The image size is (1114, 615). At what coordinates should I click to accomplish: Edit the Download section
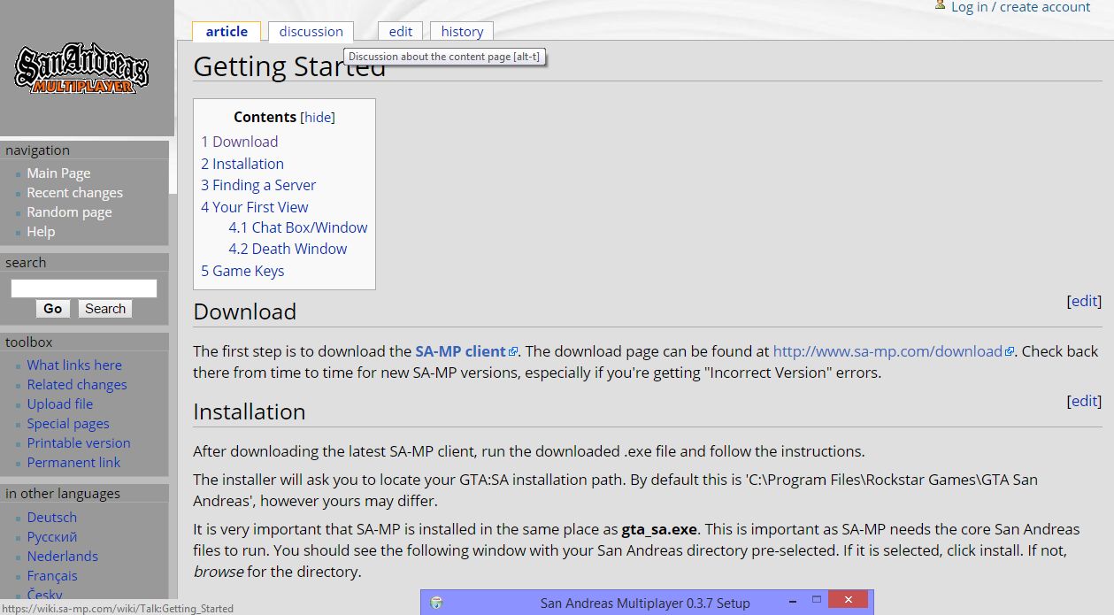[x=1084, y=301]
